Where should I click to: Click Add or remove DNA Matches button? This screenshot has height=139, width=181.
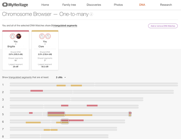(163, 26)
